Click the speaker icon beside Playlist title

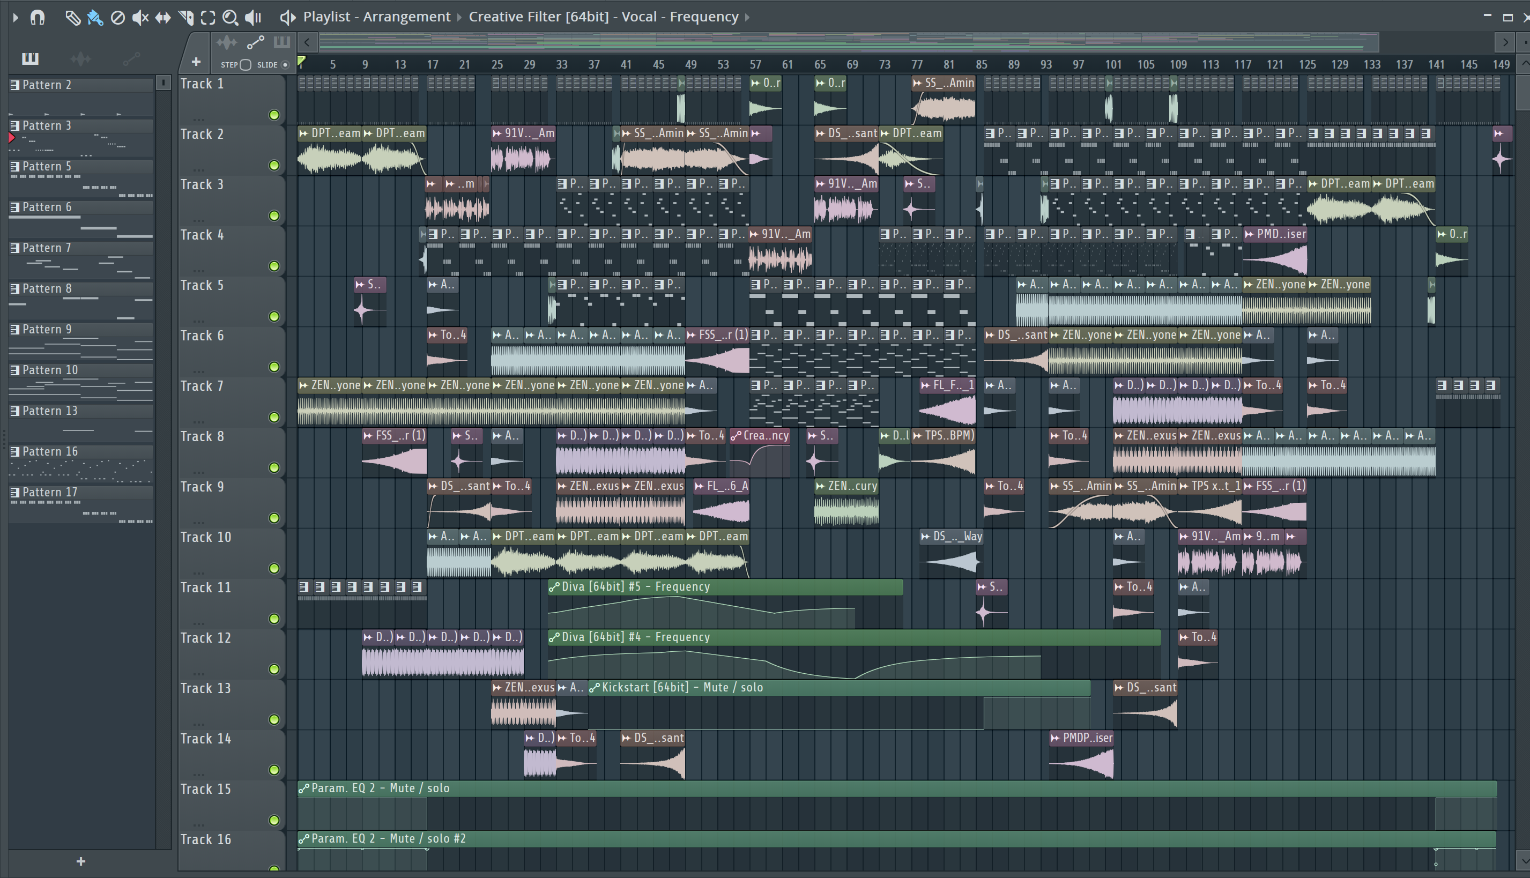[x=288, y=17]
